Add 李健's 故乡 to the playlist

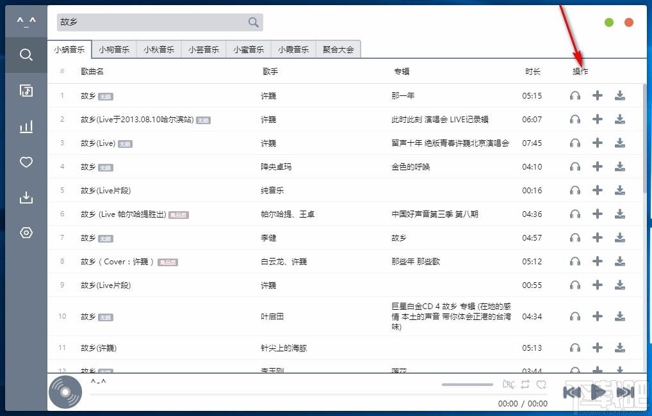[x=598, y=237]
